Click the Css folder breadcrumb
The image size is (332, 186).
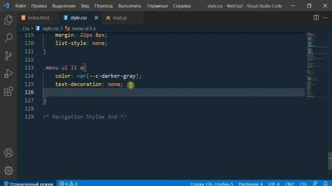(x=25, y=28)
